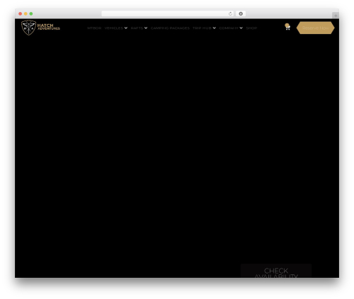Viewport: 354px width, 299px height.
Task: Add a new browser tab with plus icon
Action: (x=336, y=16)
